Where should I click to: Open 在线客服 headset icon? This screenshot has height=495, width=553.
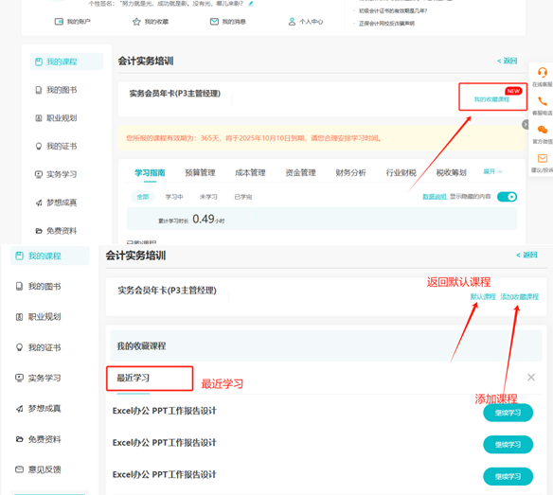(542, 73)
